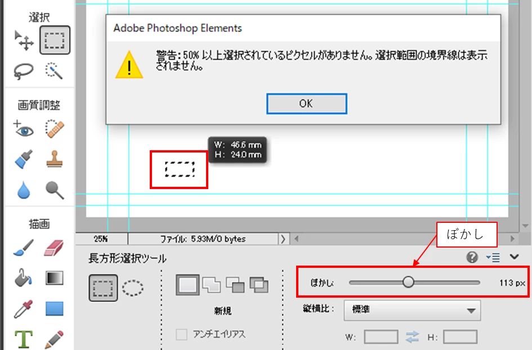Click the H height input field
Viewport: 532px width, 350px height.
point(460,337)
